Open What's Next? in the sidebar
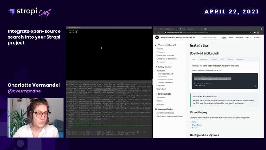 pyautogui.click(x=161, y=89)
